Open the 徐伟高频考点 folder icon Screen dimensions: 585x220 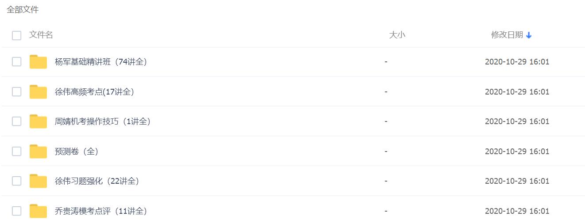(38, 91)
